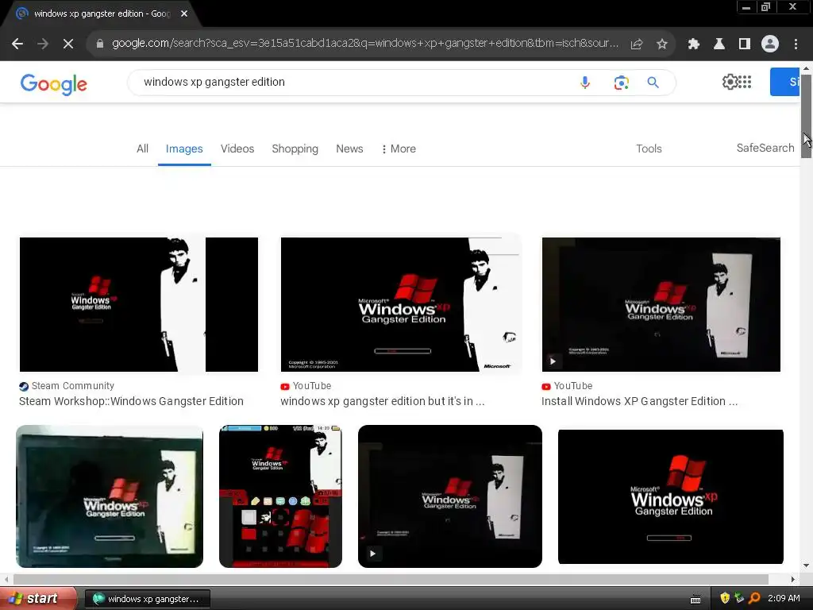The width and height of the screenshot is (813, 610).
Task: Click the orange magnifier tray icon
Action: coord(754,598)
